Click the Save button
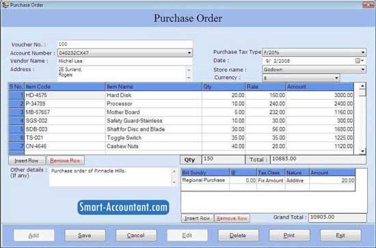 click(x=85, y=235)
